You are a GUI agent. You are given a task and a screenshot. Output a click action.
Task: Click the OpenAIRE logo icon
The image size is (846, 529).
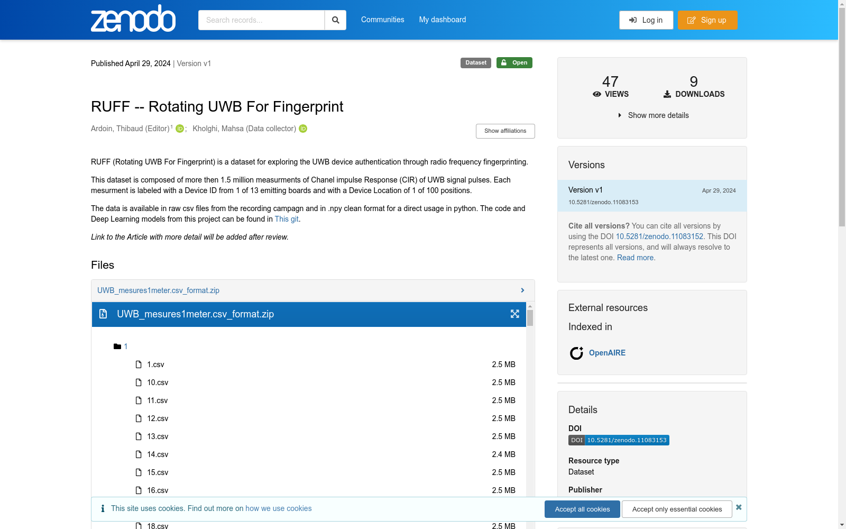point(576,353)
